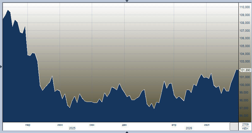The image size is (252, 133).
Task: Click the 2709 bar count value
Action: [x=245, y=124]
